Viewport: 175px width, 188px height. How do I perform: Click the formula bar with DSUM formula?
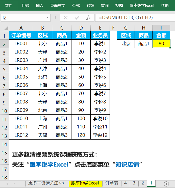[x=135, y=18]
